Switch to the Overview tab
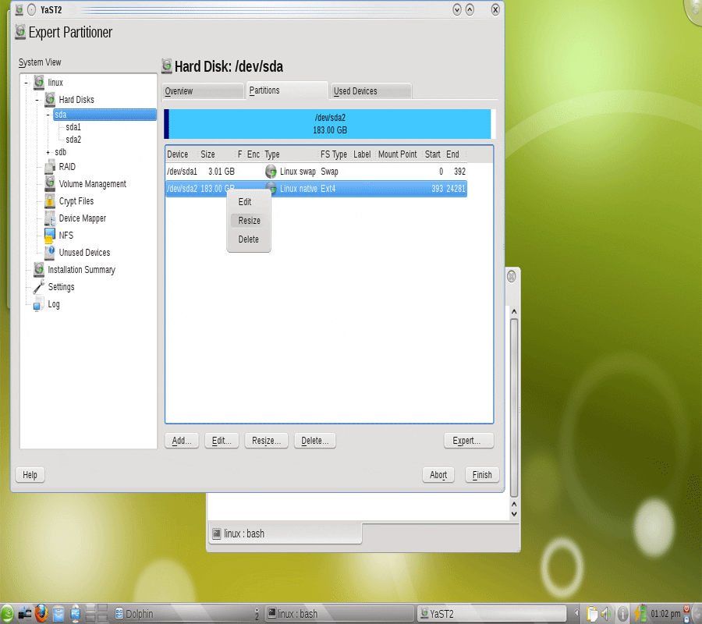 point(202,90)
